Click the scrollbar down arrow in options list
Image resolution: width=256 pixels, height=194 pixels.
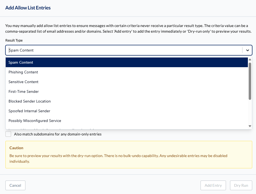coord(250,126)
